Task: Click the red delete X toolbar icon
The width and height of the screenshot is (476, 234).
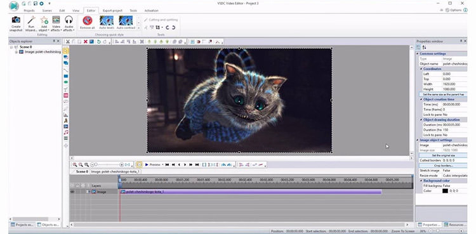Action: [x=86, y=42]
